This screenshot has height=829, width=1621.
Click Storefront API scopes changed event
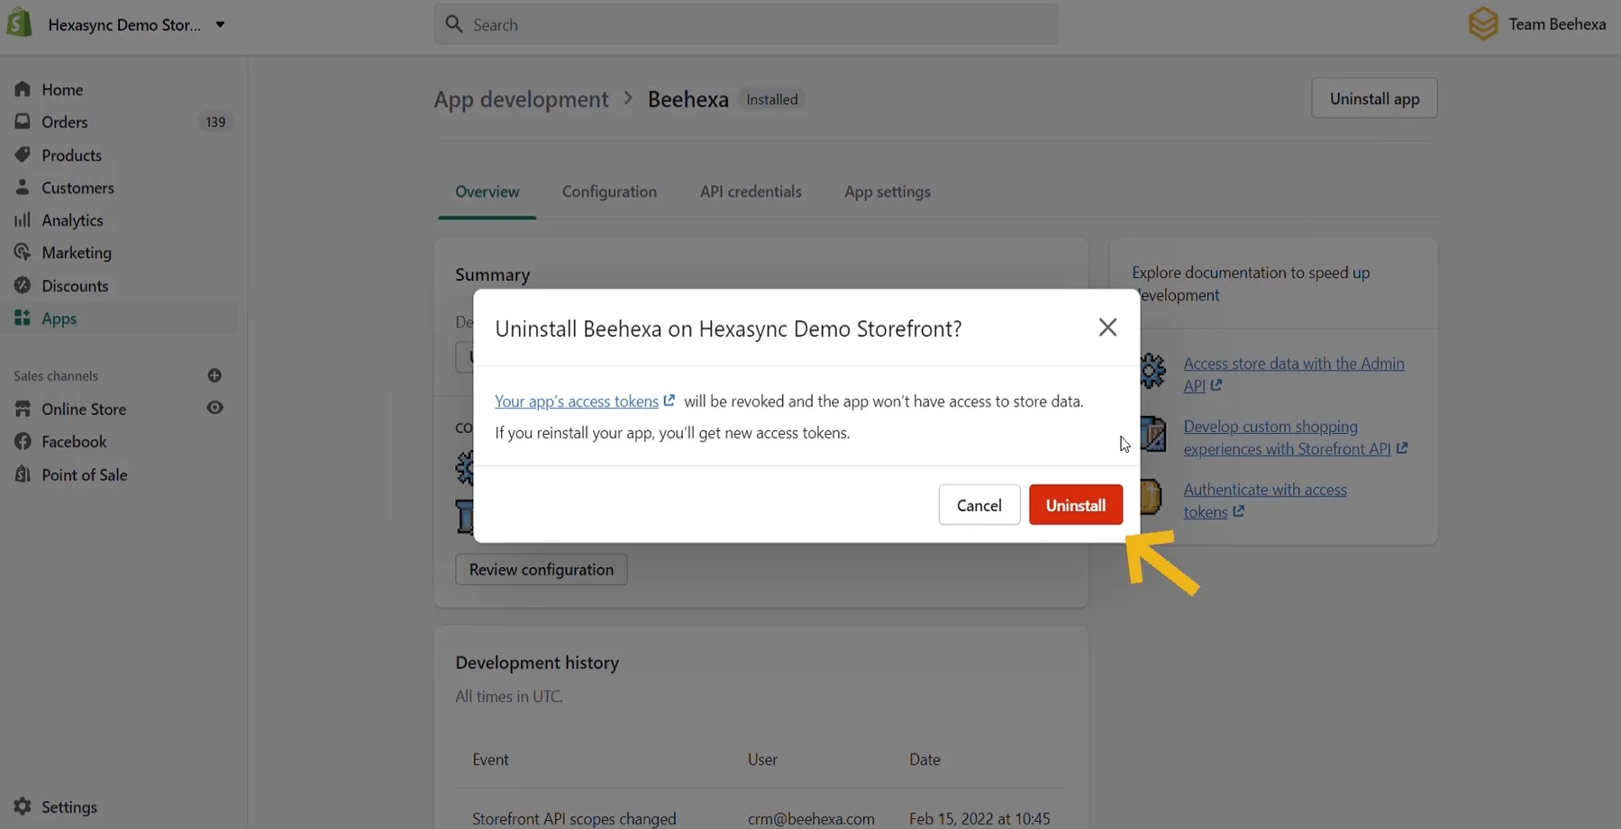[x=574, y=819]
